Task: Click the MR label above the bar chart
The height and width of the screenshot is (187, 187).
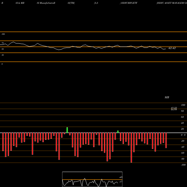Action: point(167,97)
